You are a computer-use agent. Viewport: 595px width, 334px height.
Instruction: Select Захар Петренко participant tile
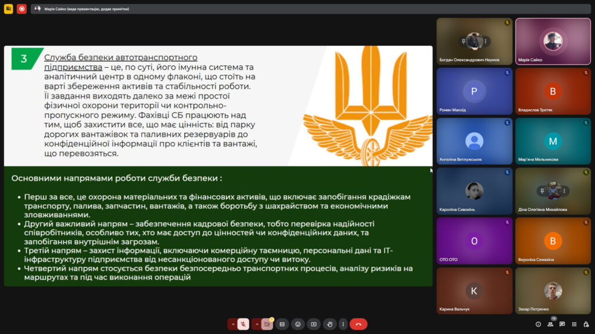coord(553,291)
